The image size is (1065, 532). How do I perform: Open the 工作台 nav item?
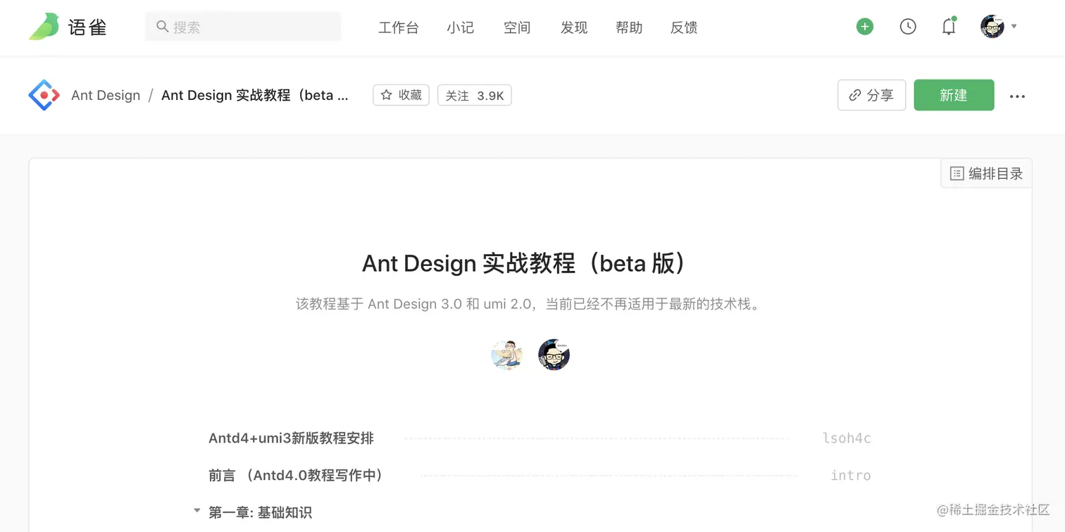(x=399, y=27)
